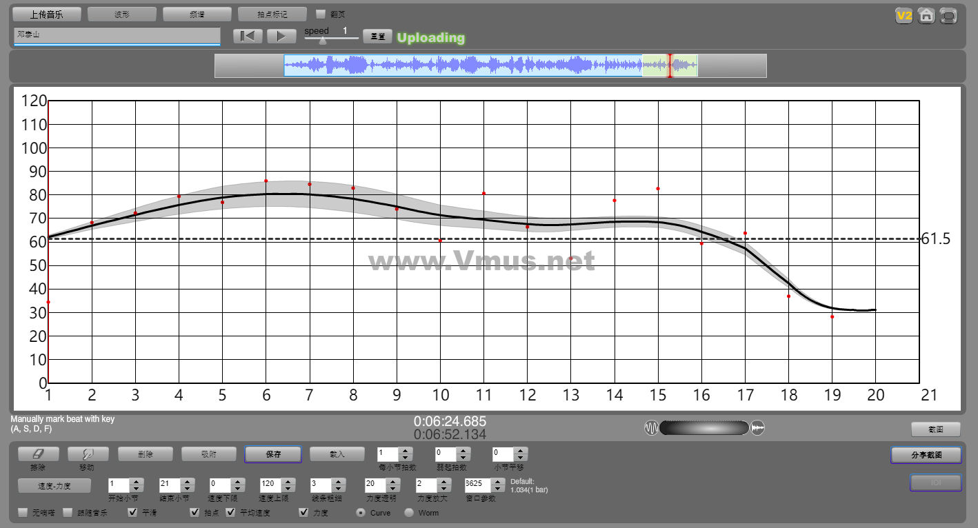Image resolution: width=978 pixels, height=528 pixels.
Task: Click the speed slider handle
Action: (x=323, y=41)
